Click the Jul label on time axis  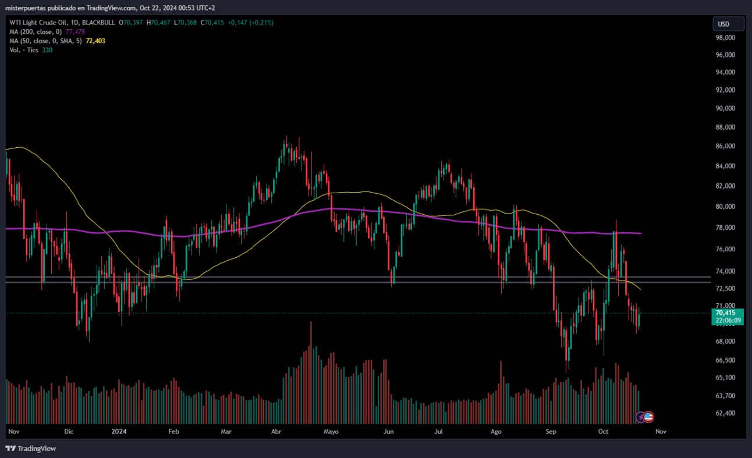click(x=439, y=432)
